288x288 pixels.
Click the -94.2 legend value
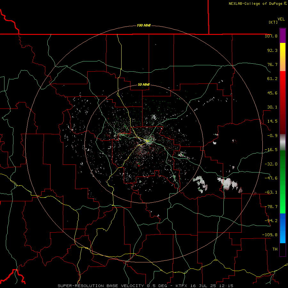click(271, 220)
